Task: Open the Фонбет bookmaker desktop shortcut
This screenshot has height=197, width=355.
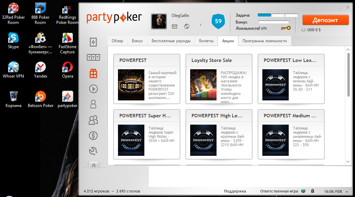Action: click(x=40, y=43)
